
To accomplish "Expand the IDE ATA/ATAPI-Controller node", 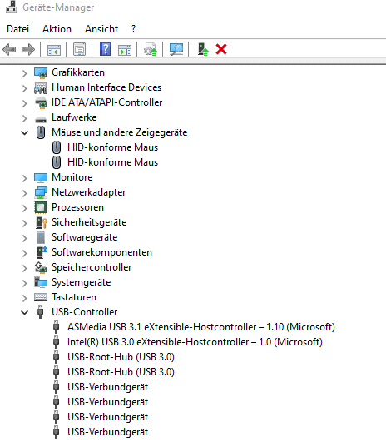I will pos(24,103).
